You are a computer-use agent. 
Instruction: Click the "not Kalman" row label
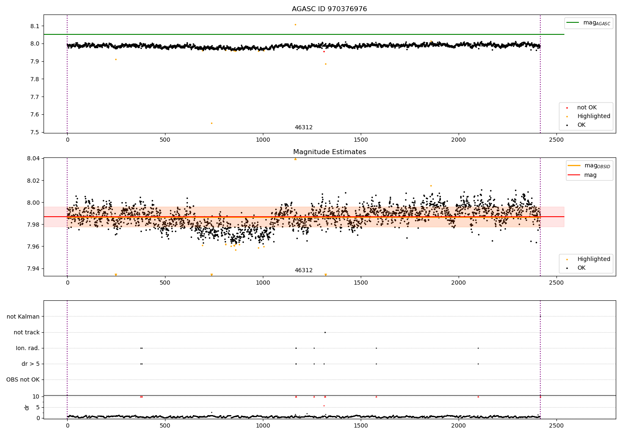pos(23,317)
